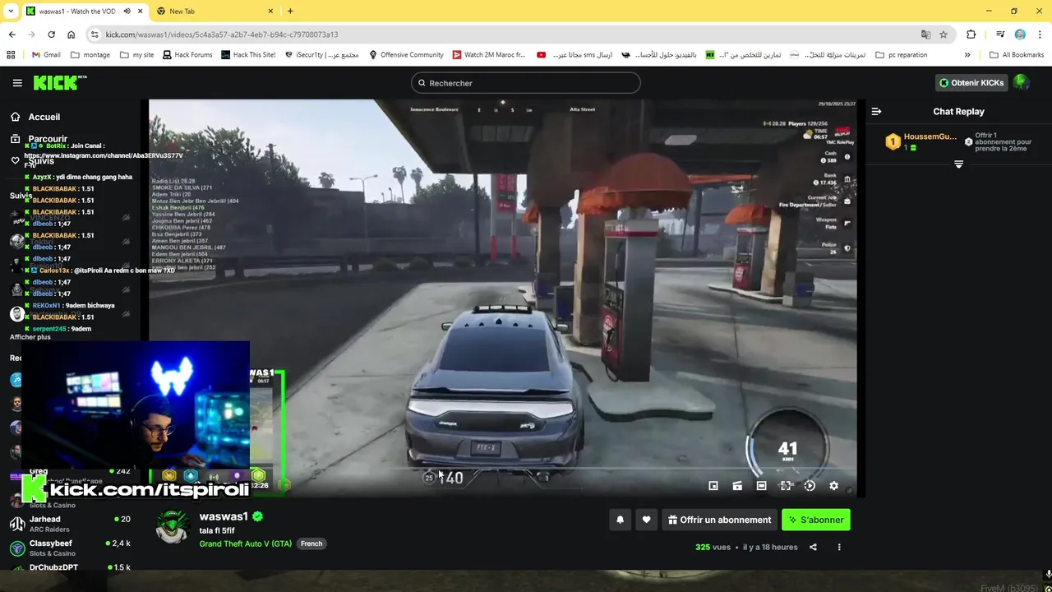The image size is (1052, 592).
Task: Open the Kick hamburger sidebar menu
Action: [17, 83]
